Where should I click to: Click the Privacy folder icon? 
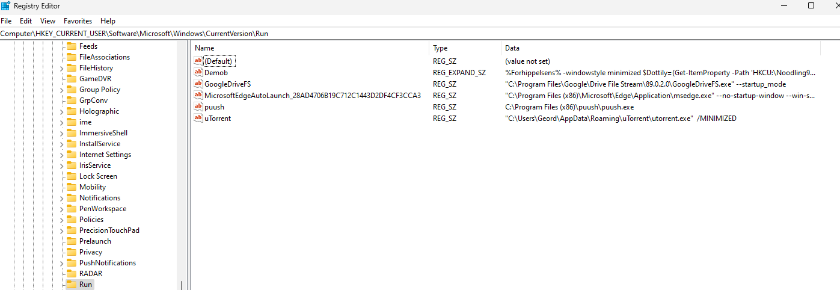pyautogui.click(x=72, y=252)
